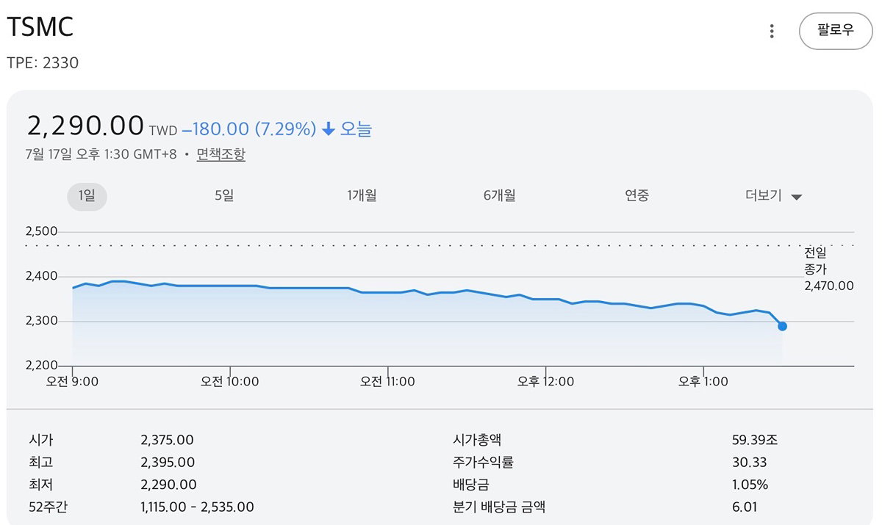Open the 면책조항 disclaimer link

click(x=220, y=155)
